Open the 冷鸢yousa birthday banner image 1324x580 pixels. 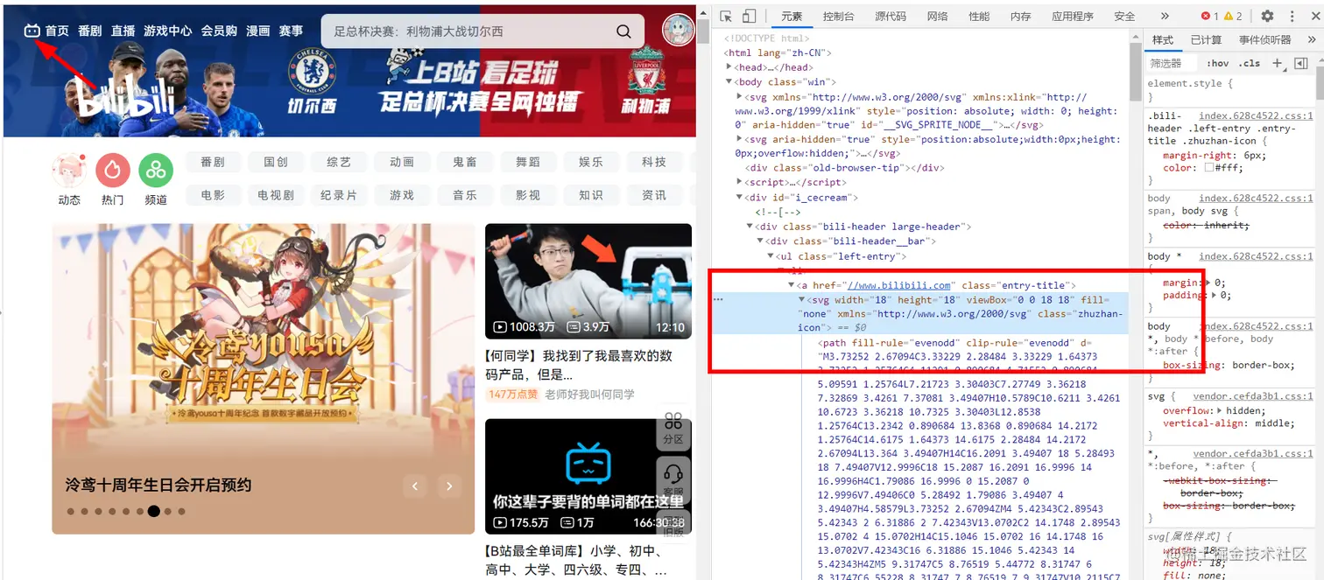coord(264,379)
